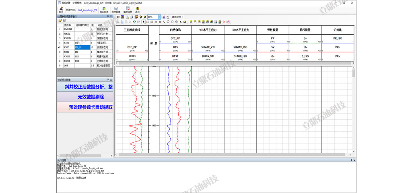Select the ellipse drawing tool
Image resolution: width=412 pixels, height=193 pixels.
point(156,22)
